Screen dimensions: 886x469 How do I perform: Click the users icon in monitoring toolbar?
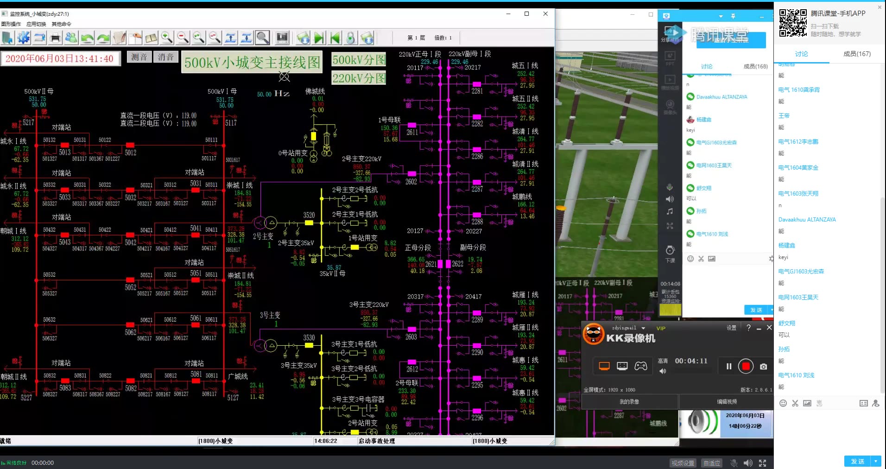click(x=71, y=38)
